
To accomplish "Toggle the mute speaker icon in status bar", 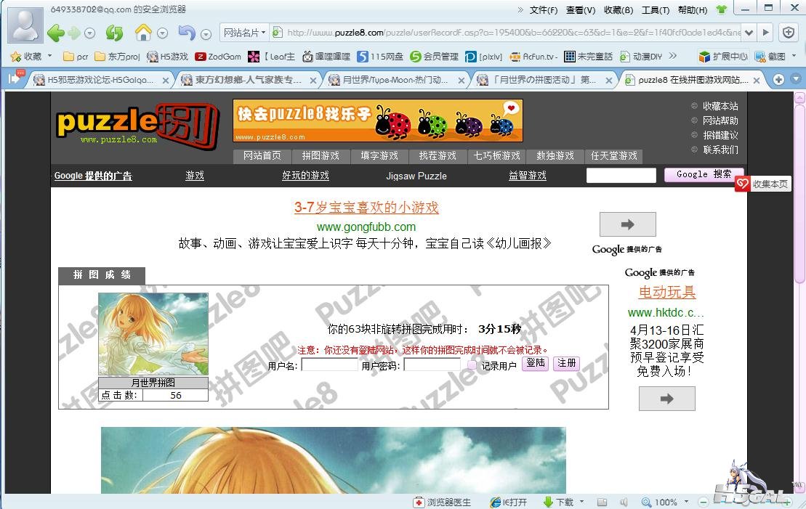I will click(x=624, y=502).
